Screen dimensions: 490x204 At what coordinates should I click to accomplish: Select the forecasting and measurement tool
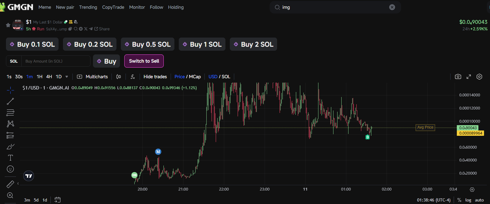[10, 135]
